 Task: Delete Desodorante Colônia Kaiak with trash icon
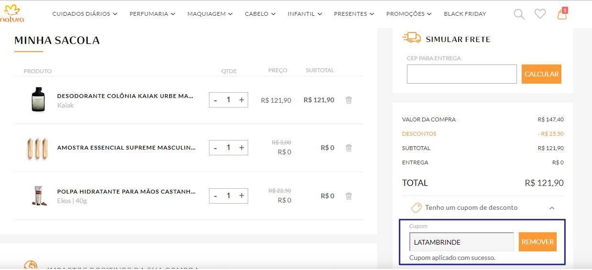(349, 100)
